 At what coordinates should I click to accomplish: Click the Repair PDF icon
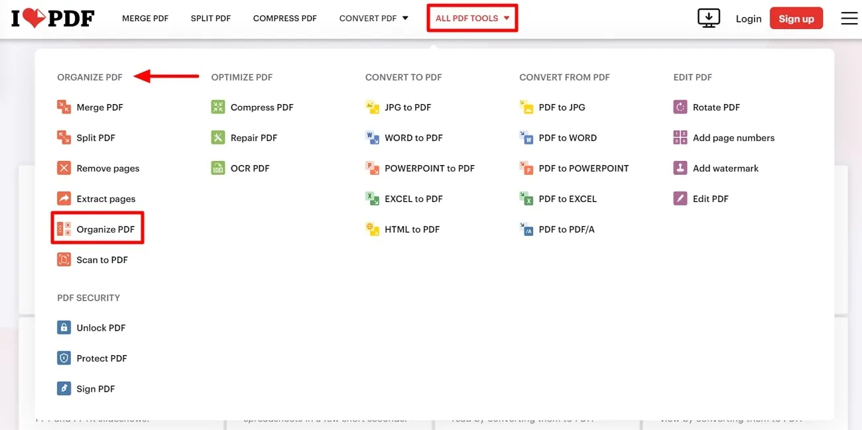point(217,137)
